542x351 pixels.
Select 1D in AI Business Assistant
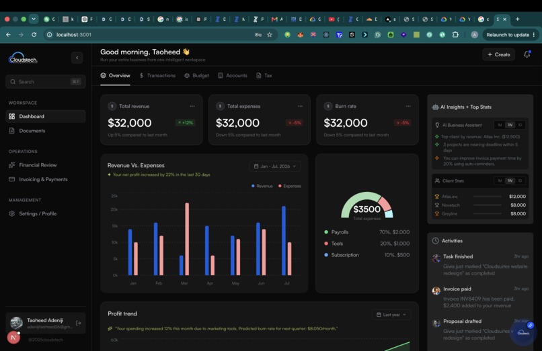click(x=520, y=125)
